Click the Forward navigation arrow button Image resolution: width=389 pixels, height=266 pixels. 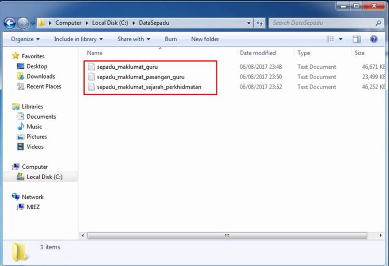[x=23, y=23]
